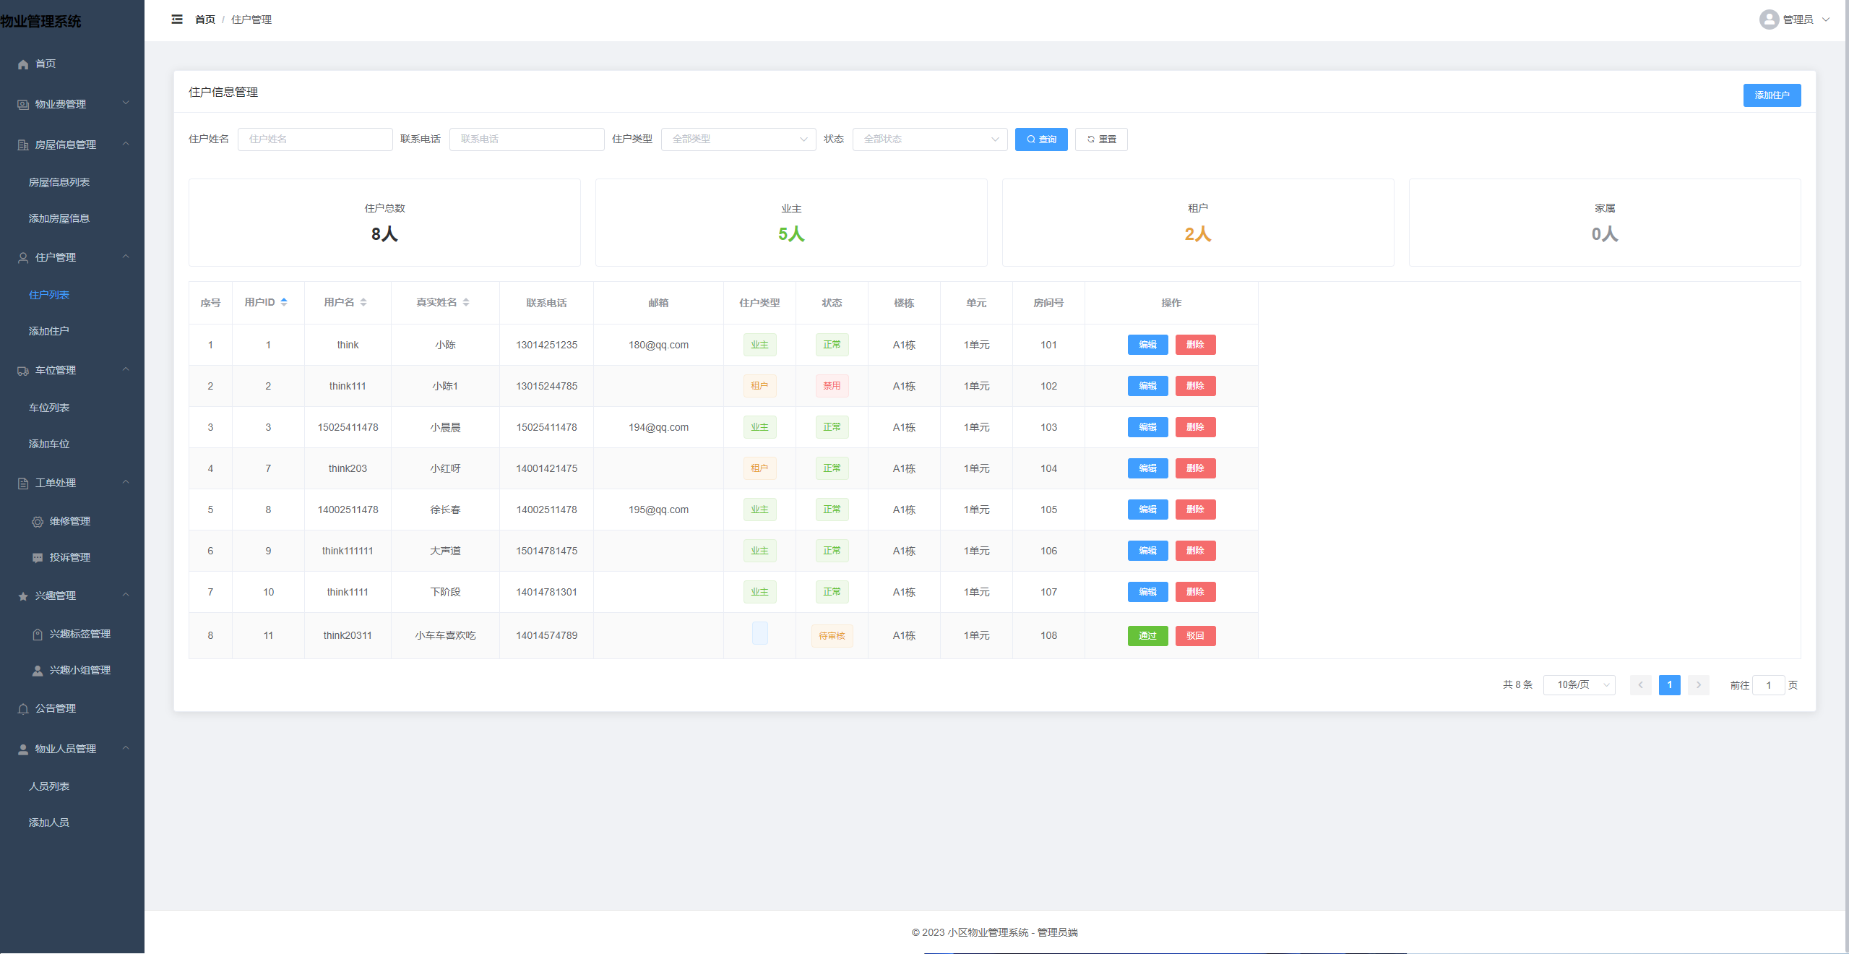Screen dimensions: 1849x954
Task: Click the blue 查询 search button
Action: tap(1040, 139)
